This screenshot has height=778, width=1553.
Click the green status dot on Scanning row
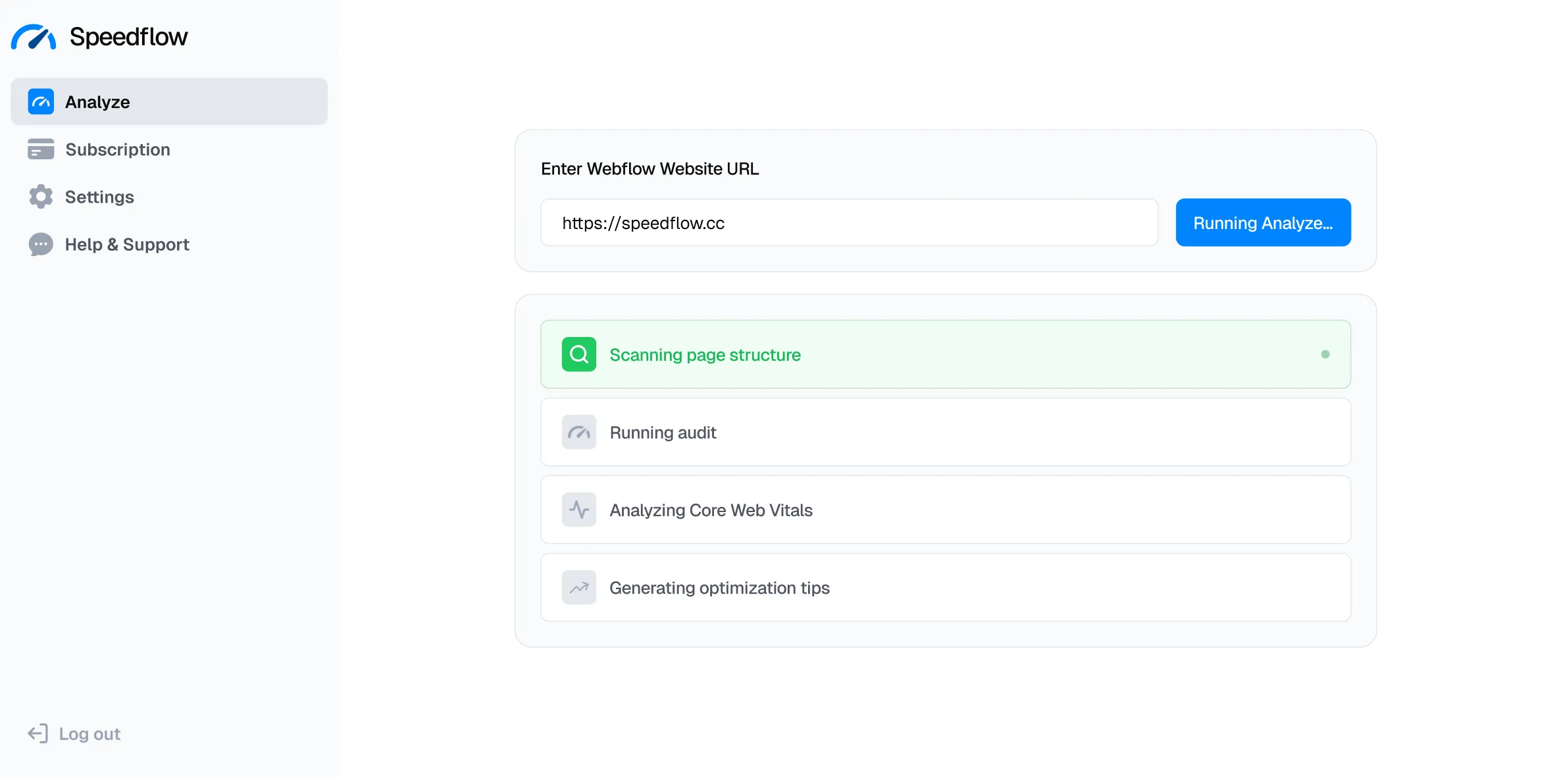[1325, 354]
